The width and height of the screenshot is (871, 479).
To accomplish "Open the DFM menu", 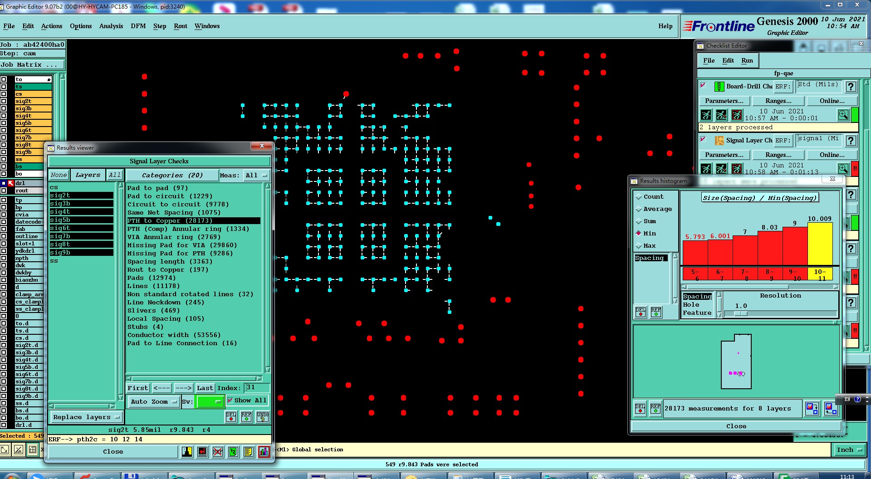I will point(138,26).
